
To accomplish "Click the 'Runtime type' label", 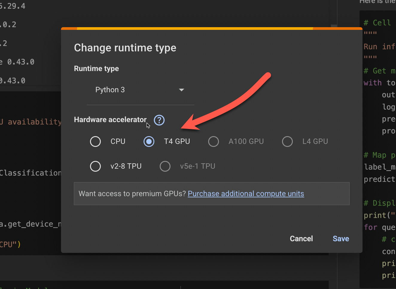I will pyautogui.click(x=96, y=69).
